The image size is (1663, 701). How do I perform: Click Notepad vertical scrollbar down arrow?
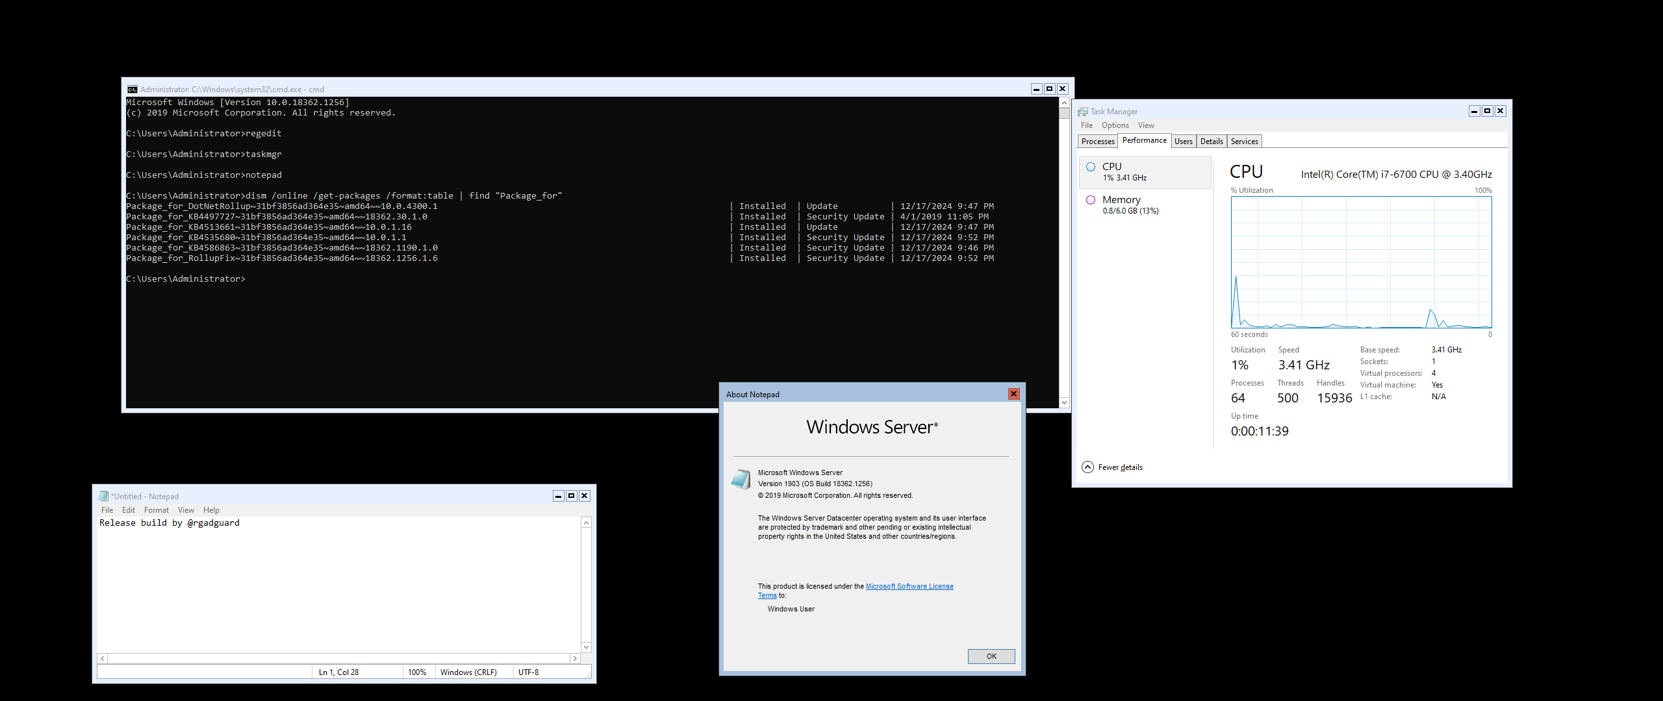click(x=586, y=647)
